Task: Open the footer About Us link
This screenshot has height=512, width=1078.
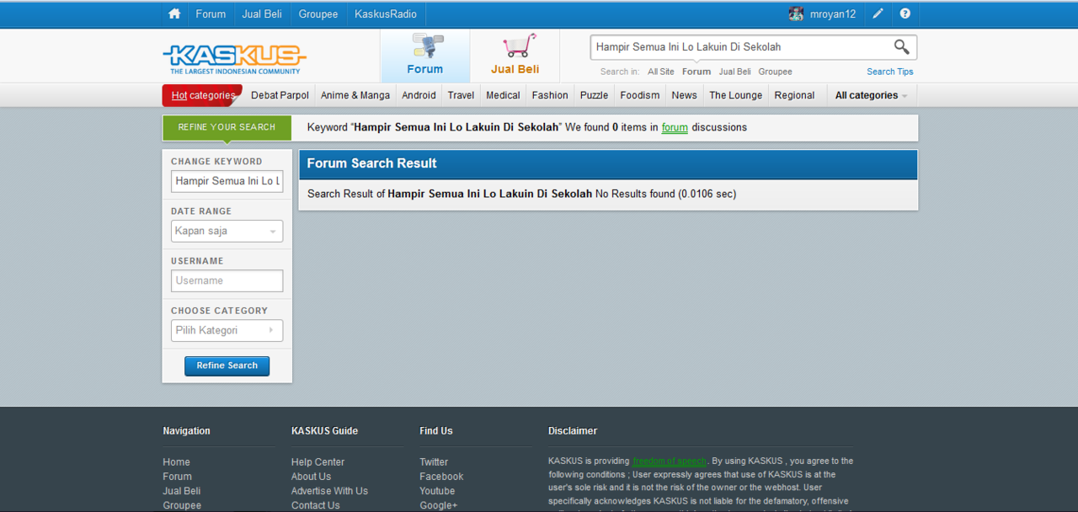Action: point(311,477)
